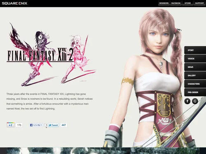The width and height of the screenshot is (206, 154).
Task: Open the Facebook link in top bar
Action: point(176,3)
